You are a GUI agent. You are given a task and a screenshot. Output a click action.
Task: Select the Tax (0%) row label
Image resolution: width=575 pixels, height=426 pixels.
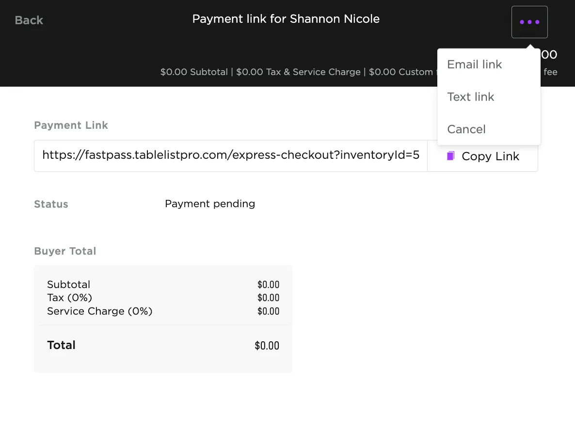[x=69, y=298]
